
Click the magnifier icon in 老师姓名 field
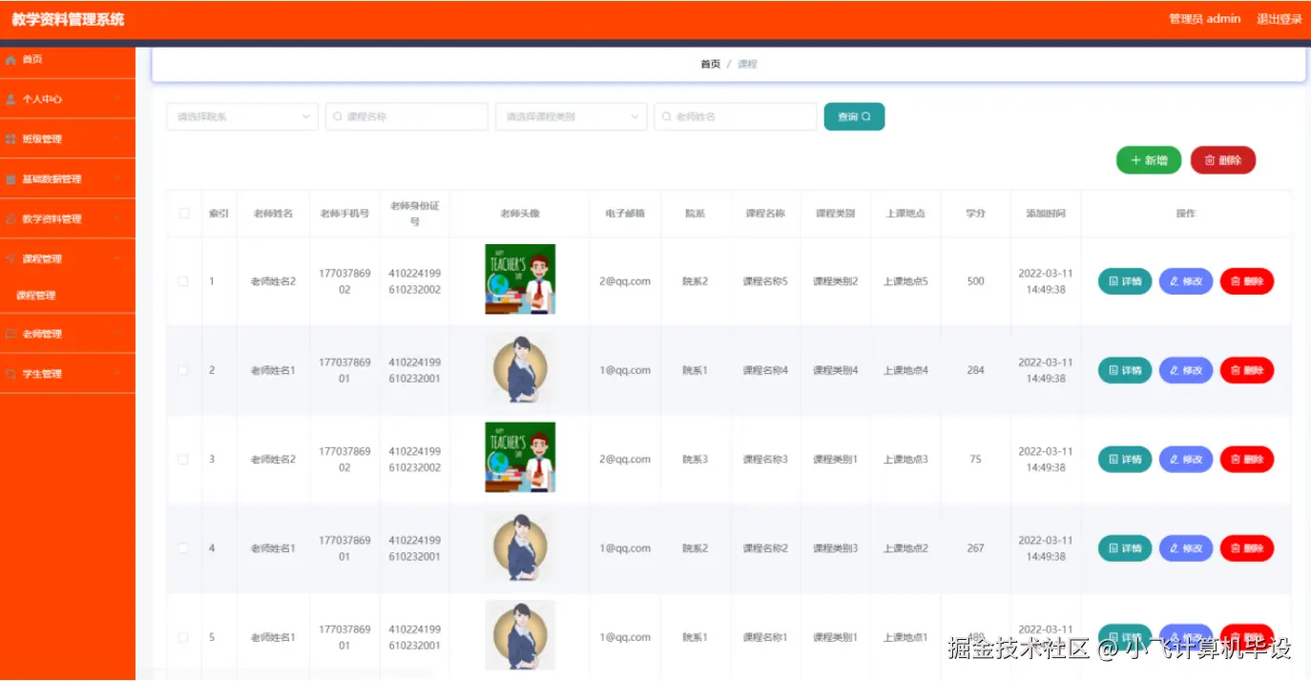click(666, 116)
